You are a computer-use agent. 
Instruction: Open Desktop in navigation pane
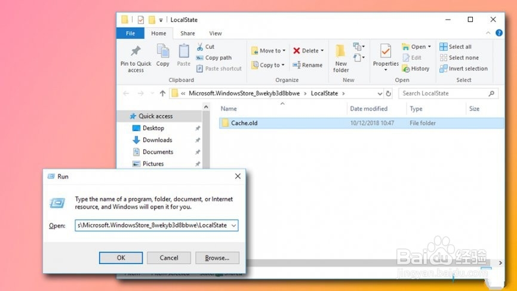point(153,128)
